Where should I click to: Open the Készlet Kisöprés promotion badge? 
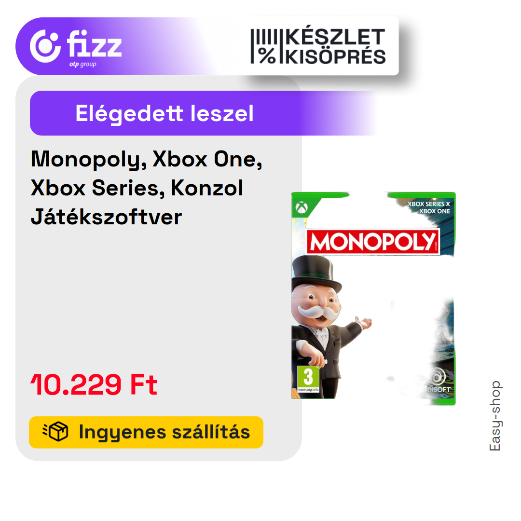pyautogui.click(x=318, y=46)
